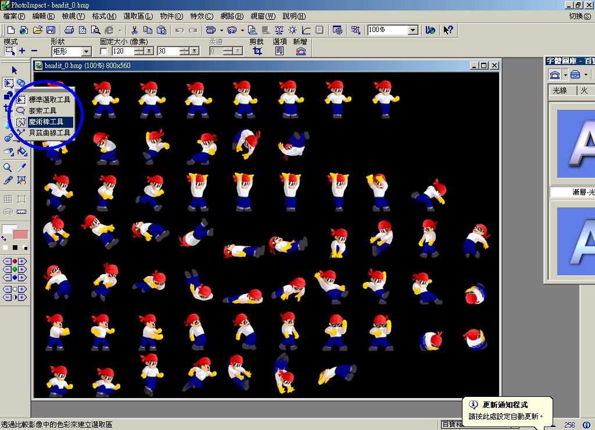The height and width of the screenshot is (430, 595).
Task: Adjust the width 120 stepper arrows
Action: (139, 51)
